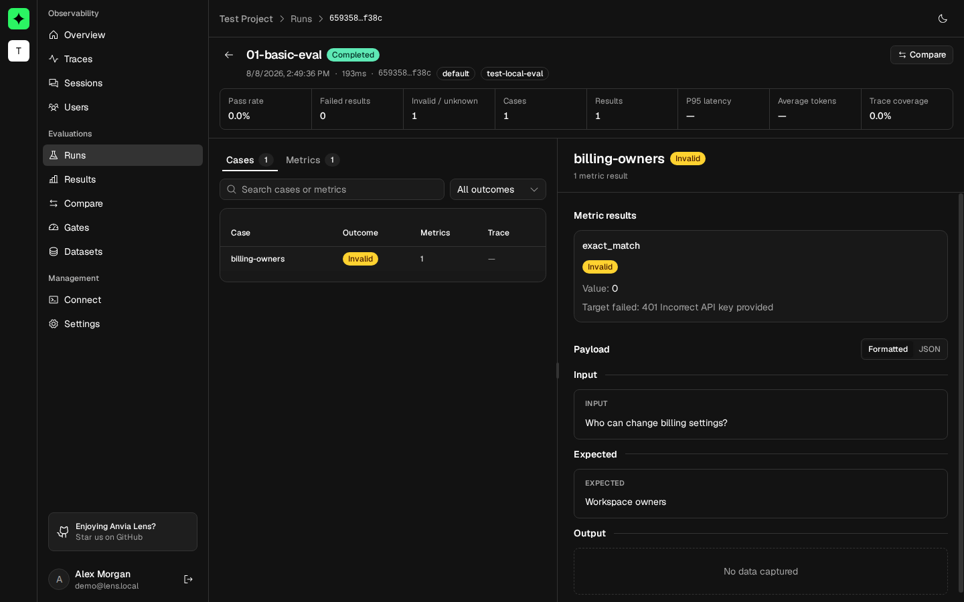The image size is (964, 602).
Task: Open the All outcomes dropdown
Action: (498, 189)
